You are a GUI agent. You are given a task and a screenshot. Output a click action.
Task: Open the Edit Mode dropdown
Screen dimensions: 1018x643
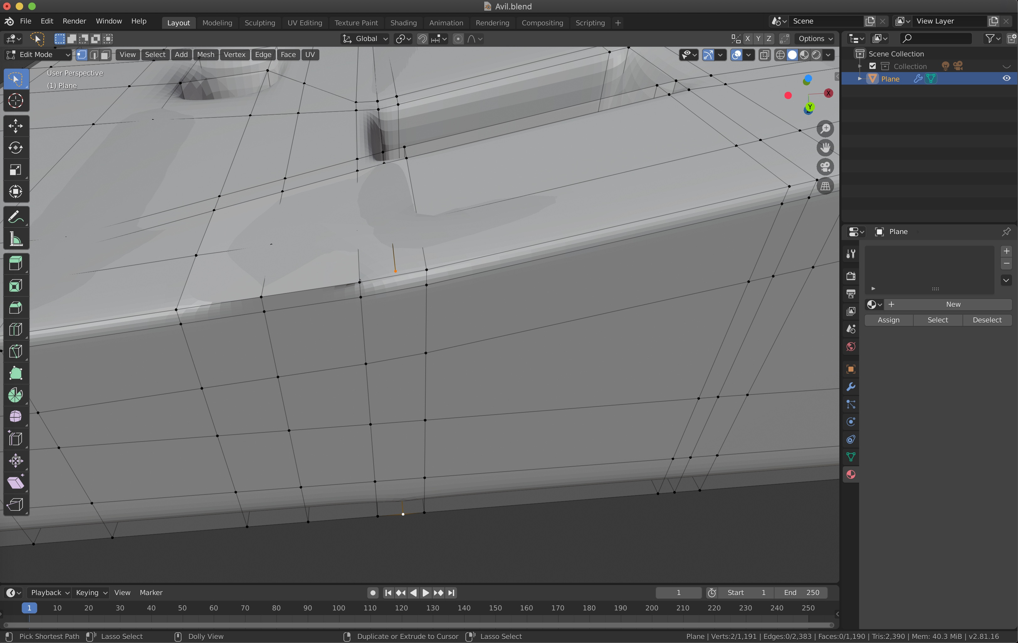38,55
